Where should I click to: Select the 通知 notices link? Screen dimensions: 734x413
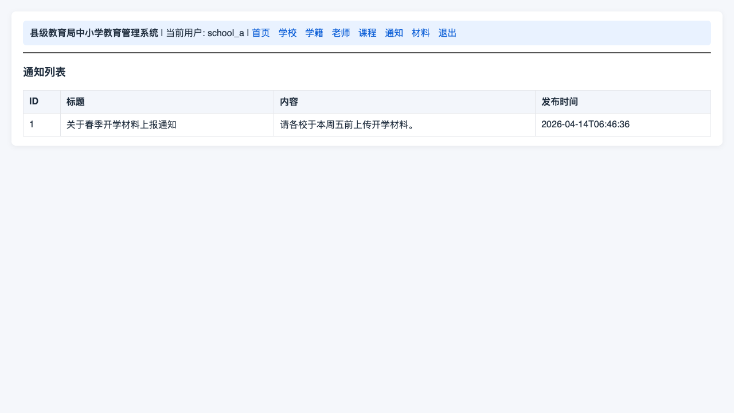[x=394, y=33]
